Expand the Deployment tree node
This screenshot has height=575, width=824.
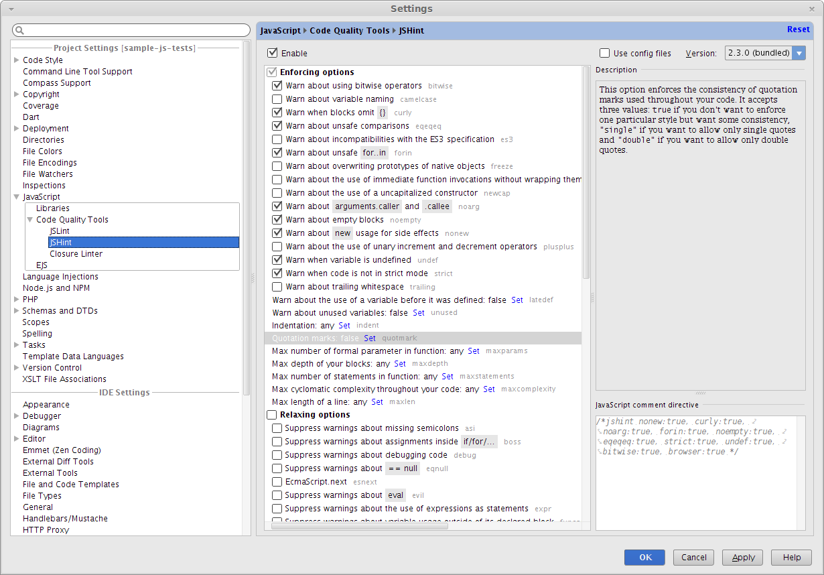(17, 129)
